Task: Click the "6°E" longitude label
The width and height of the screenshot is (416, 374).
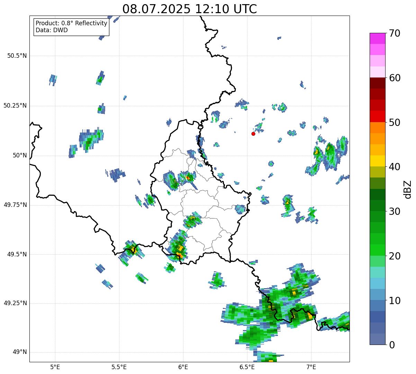Action: tap(183, 367)
